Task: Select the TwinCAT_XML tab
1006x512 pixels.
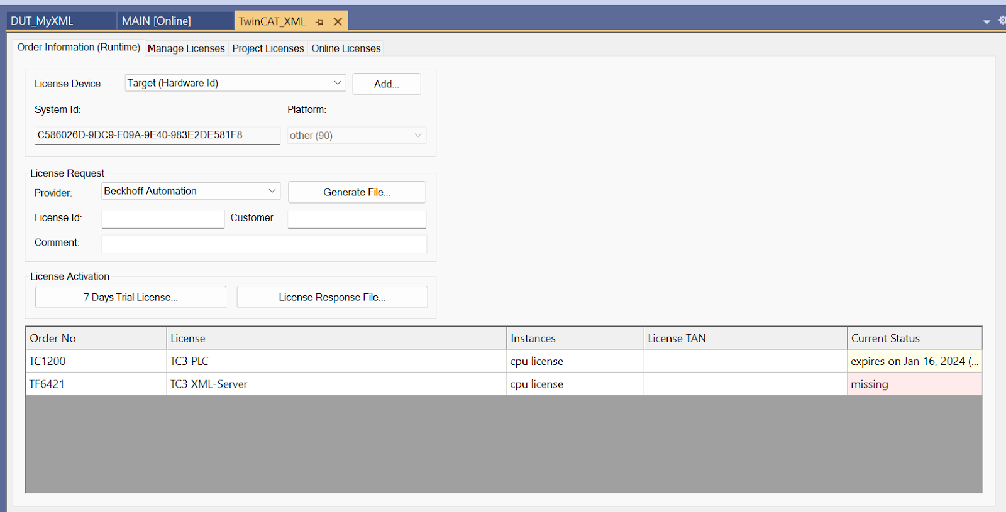Action: (x=272, y=21)
